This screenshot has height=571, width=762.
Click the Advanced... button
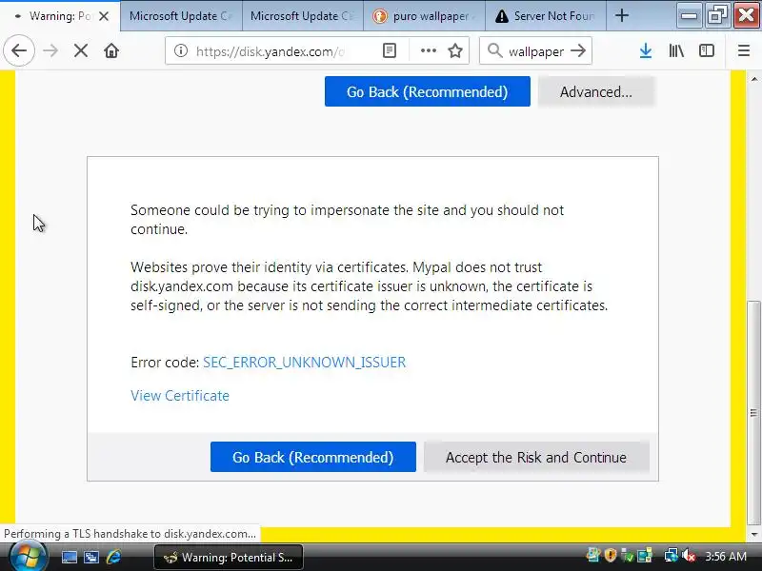(x=596, y=91)
